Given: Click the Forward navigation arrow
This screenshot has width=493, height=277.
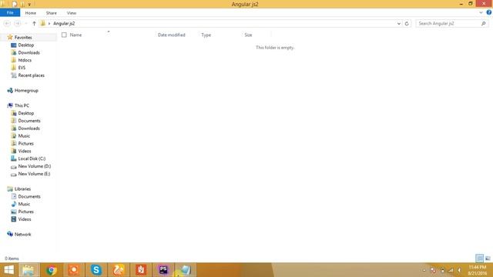Looking at the screenshot, I should pyautogui.click(x=18, y=24).
